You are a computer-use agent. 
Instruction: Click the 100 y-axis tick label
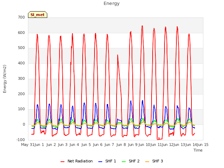21,109
